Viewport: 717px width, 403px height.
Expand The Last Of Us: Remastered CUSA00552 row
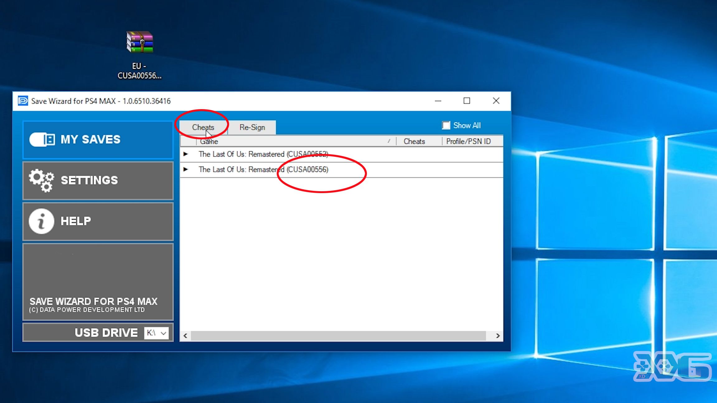point(186,154)
